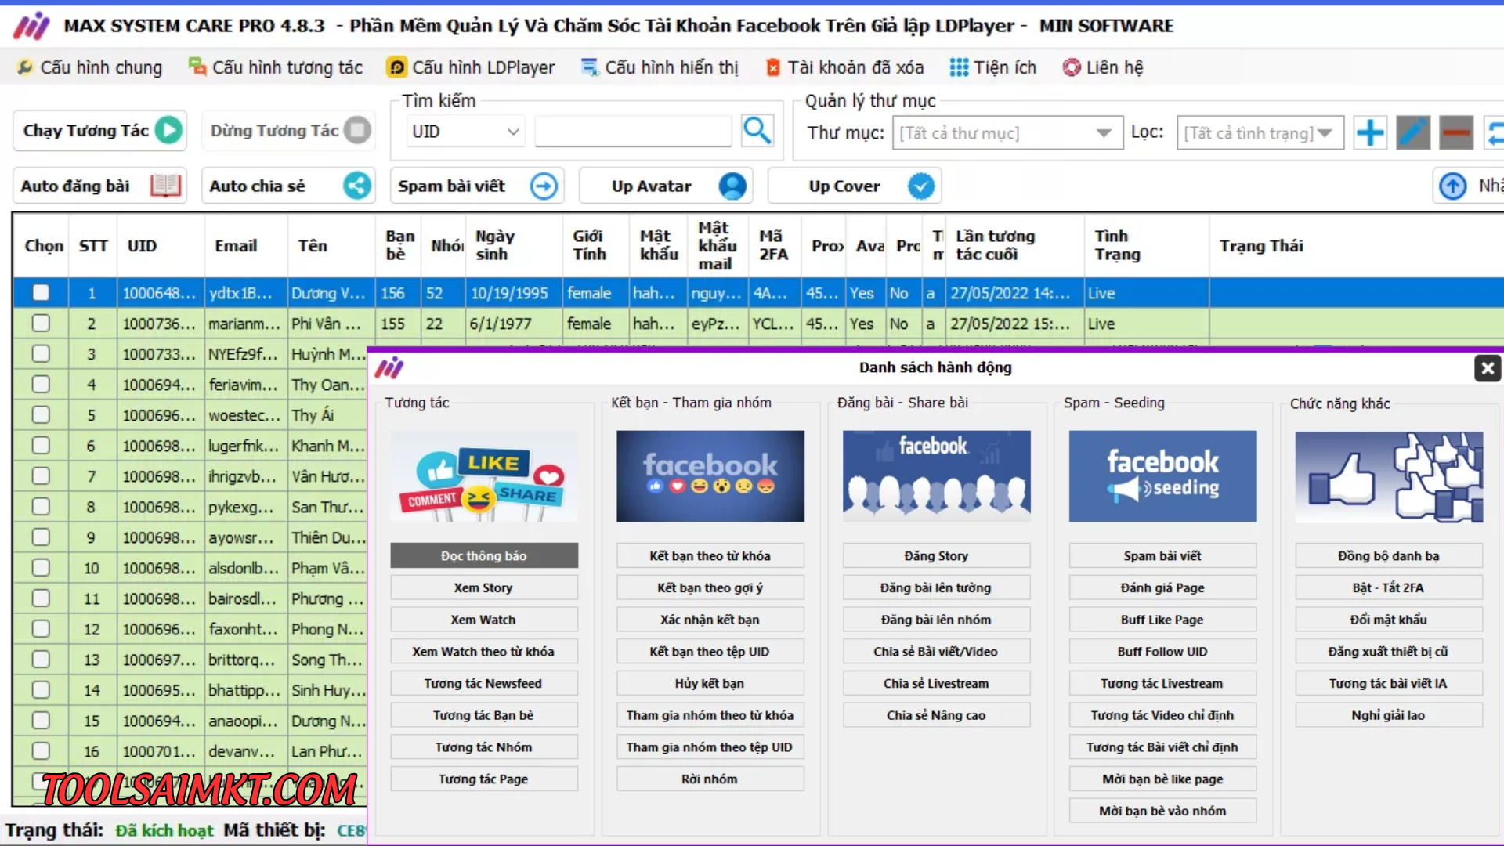
Task: Select Kết bạn theo từ khóa
Action: click(x=710, y=555)
